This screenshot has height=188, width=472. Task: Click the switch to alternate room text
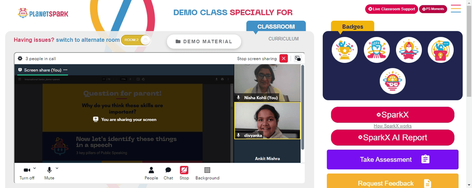pyautogui.click(x=88, y=40)
